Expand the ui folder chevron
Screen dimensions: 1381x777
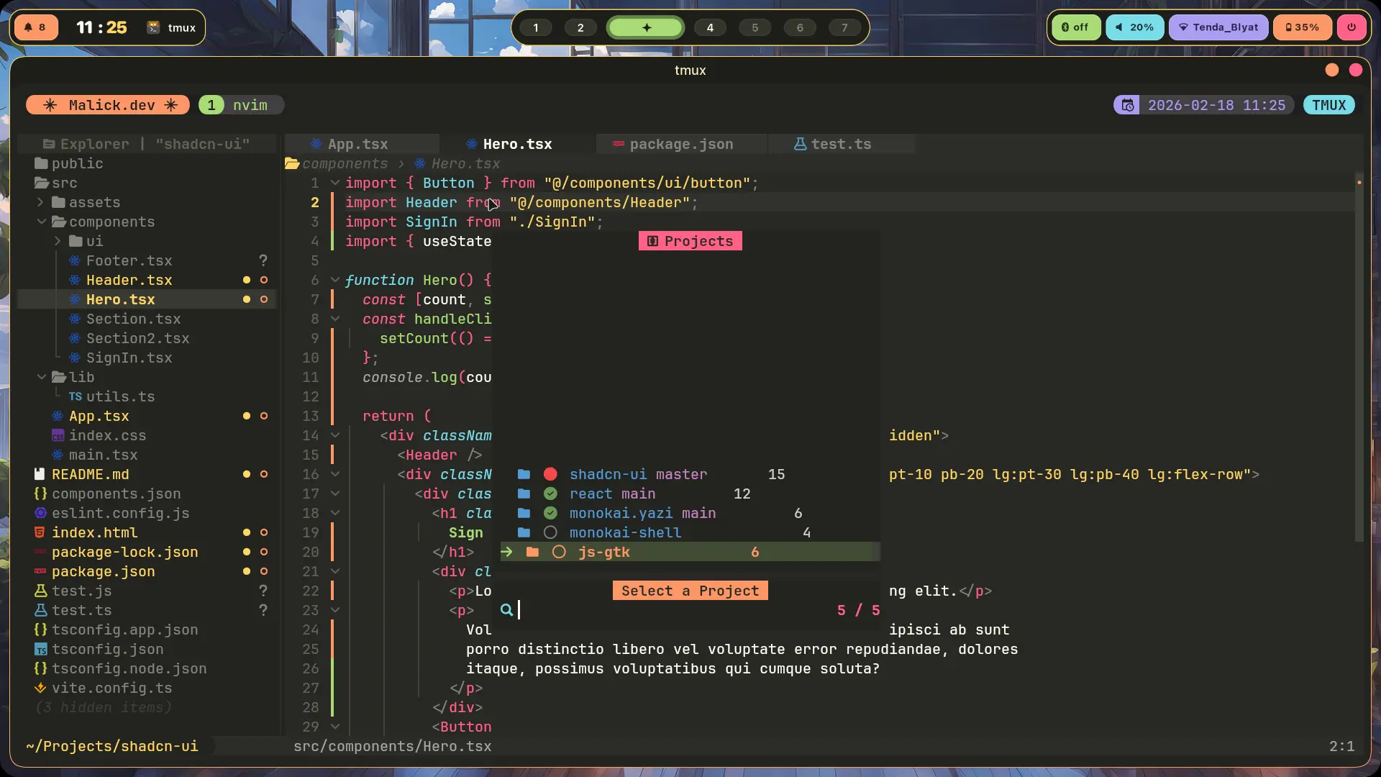coord(58,241)
